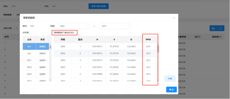
Task: Click the bar chart view icon
Action: pos(213,28)
